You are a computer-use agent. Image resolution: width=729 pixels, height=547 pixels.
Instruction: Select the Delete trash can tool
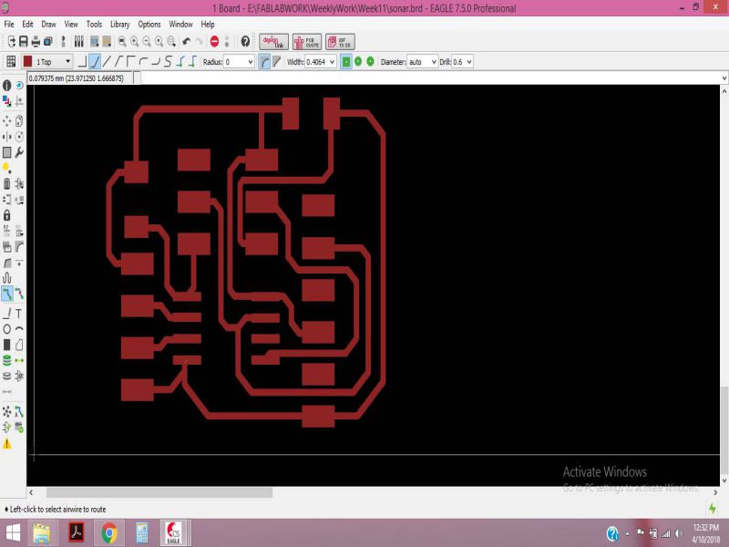point(7,183)
